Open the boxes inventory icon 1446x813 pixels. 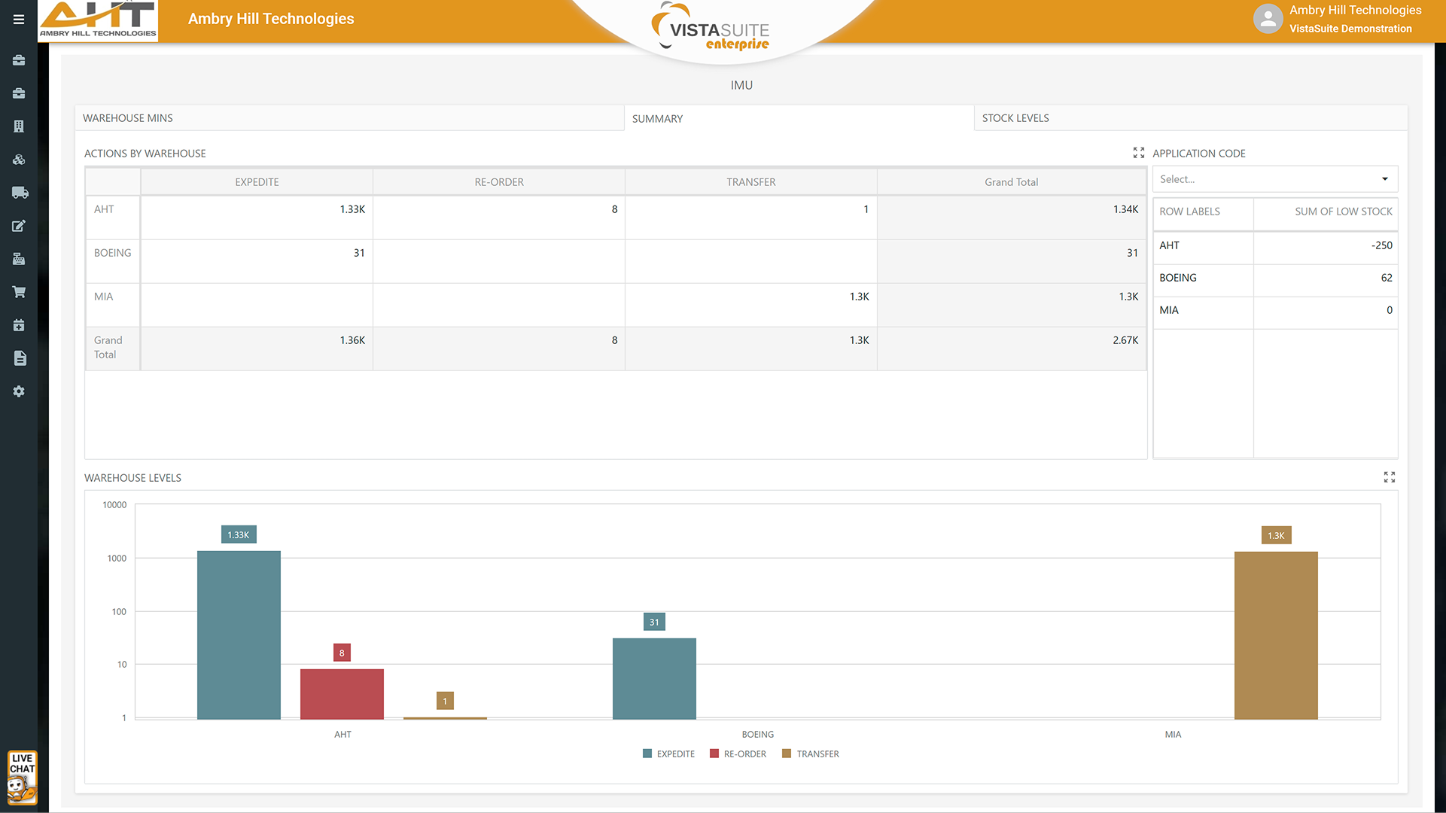point(19,160)
